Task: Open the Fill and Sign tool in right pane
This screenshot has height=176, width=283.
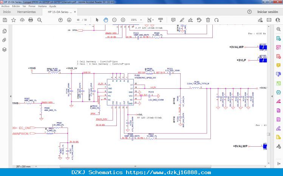Action: click(278, 128)
